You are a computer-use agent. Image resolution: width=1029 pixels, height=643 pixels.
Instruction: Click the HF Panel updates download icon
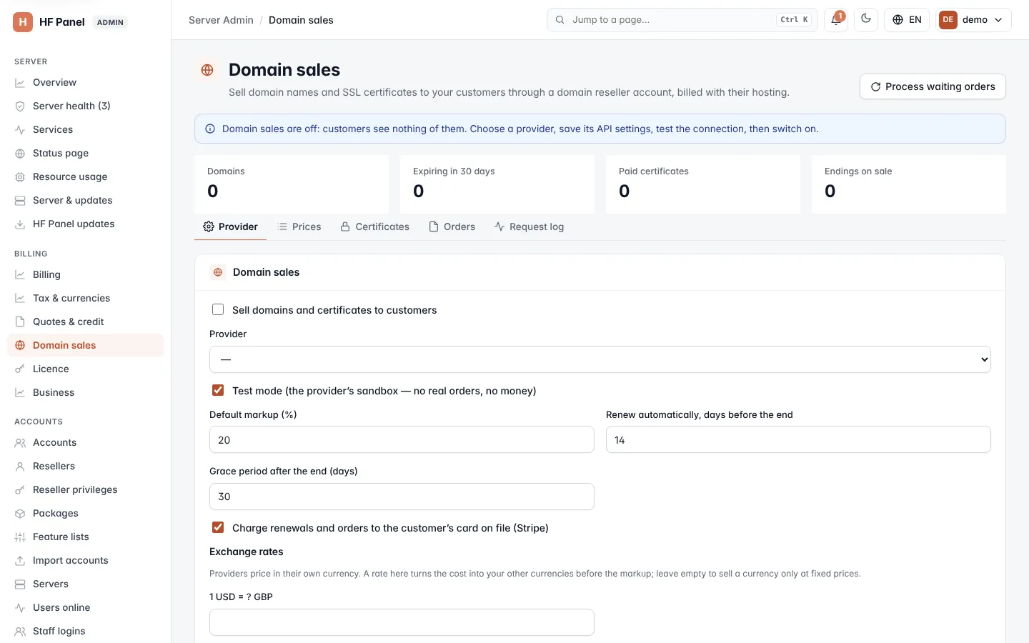pyautogui.click(x=20, y=224)
